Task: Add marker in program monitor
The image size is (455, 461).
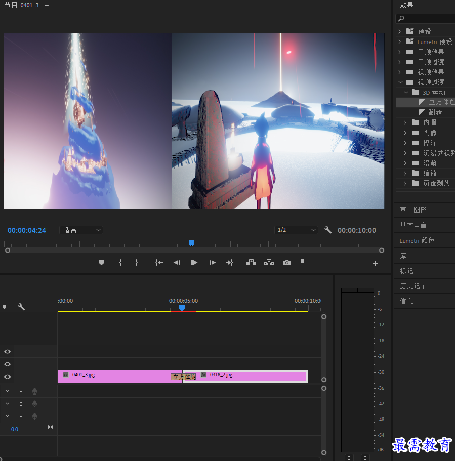Action: coord(101,263)
